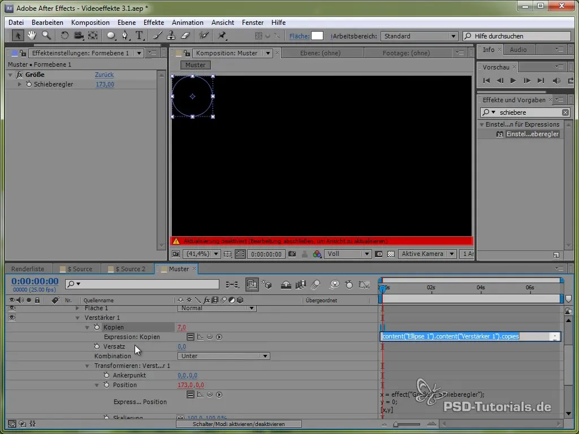The height and width of the screenshot is (434, 579).
Task: Click the Brainstorm lightbulb icon
Action: click(x=335, y=285)
